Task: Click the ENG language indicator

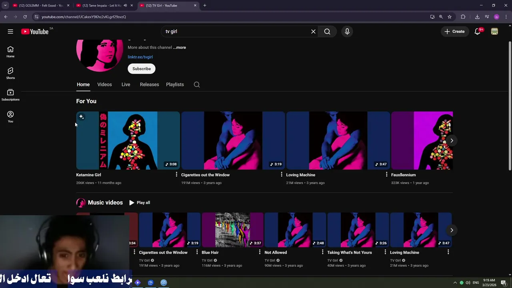Action: [476, 283]
